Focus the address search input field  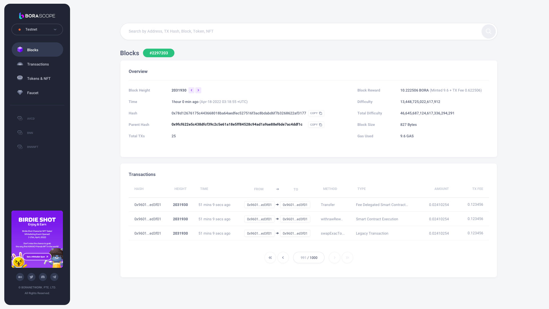click(300, 31)
